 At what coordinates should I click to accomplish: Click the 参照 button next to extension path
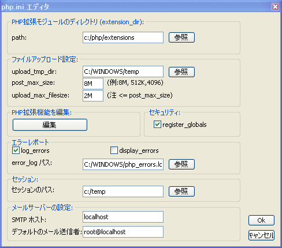tap(181, 37)
